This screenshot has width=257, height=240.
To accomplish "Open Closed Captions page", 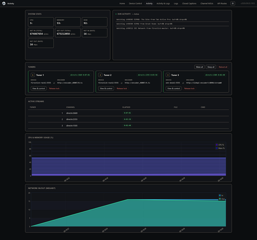I will (x=189, y=3).
